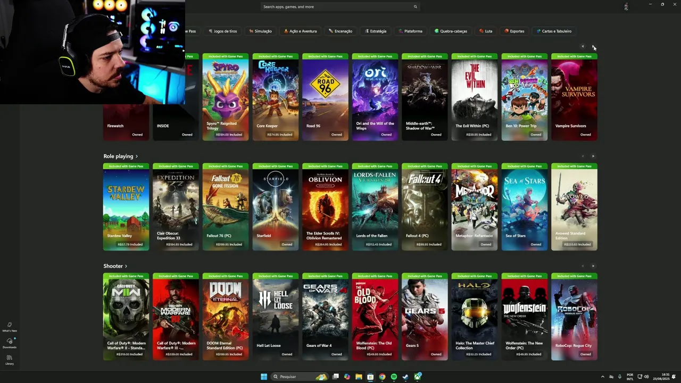Image resolution: width=681 pixels, height=383 pixels.
Task: Show hidden system tray icons
Action: click(603, 377)
